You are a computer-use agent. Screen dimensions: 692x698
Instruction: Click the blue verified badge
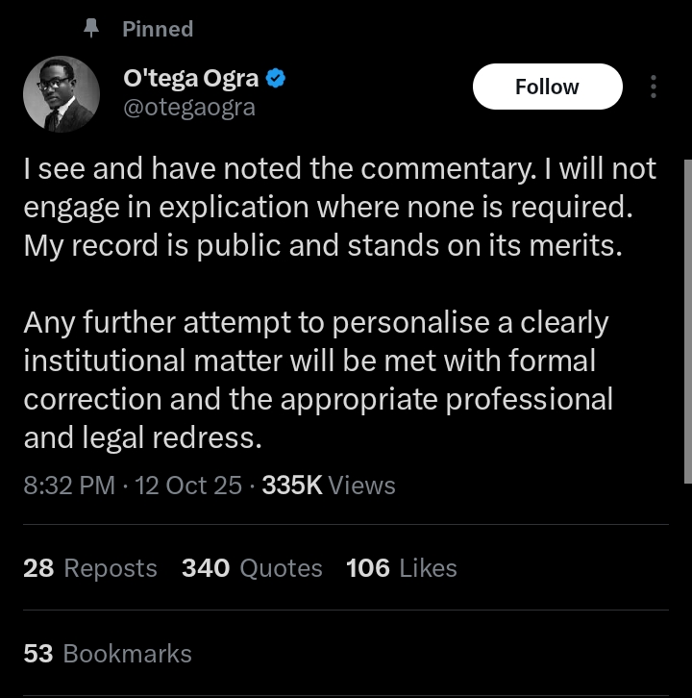276,79
